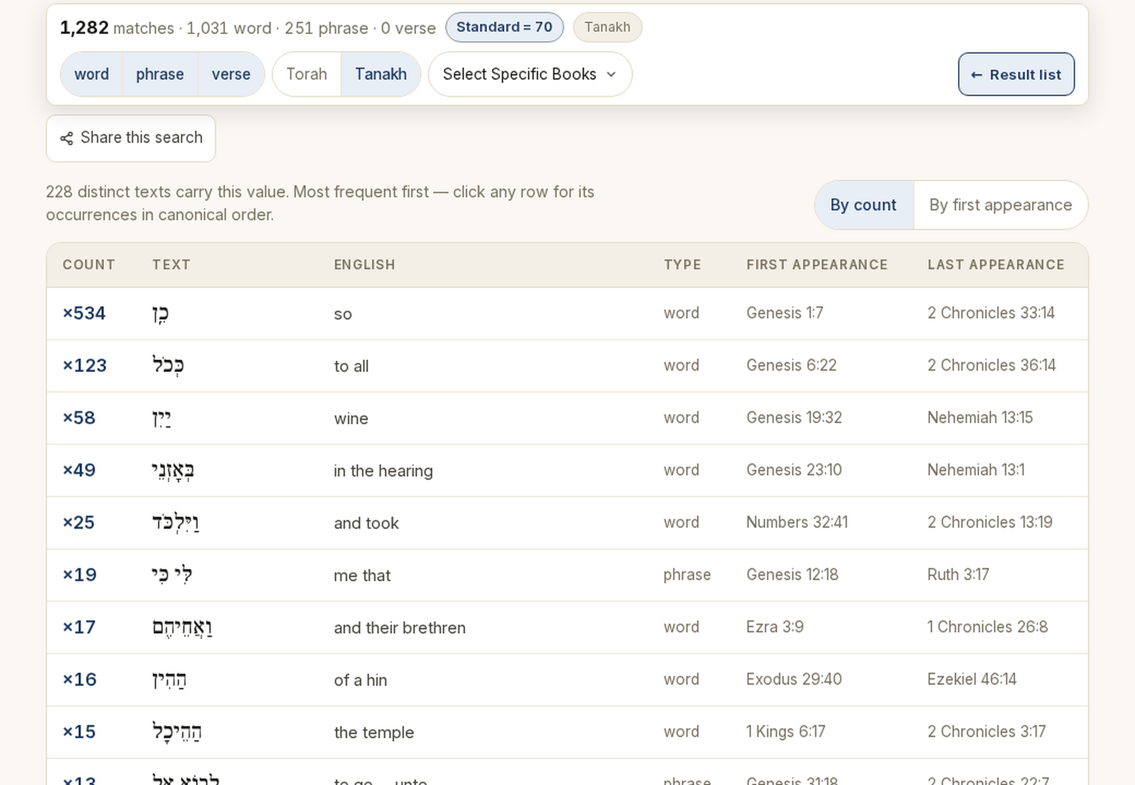Click Ezra 3:9 reference
1135x785 pixels.
click(775, 627)
